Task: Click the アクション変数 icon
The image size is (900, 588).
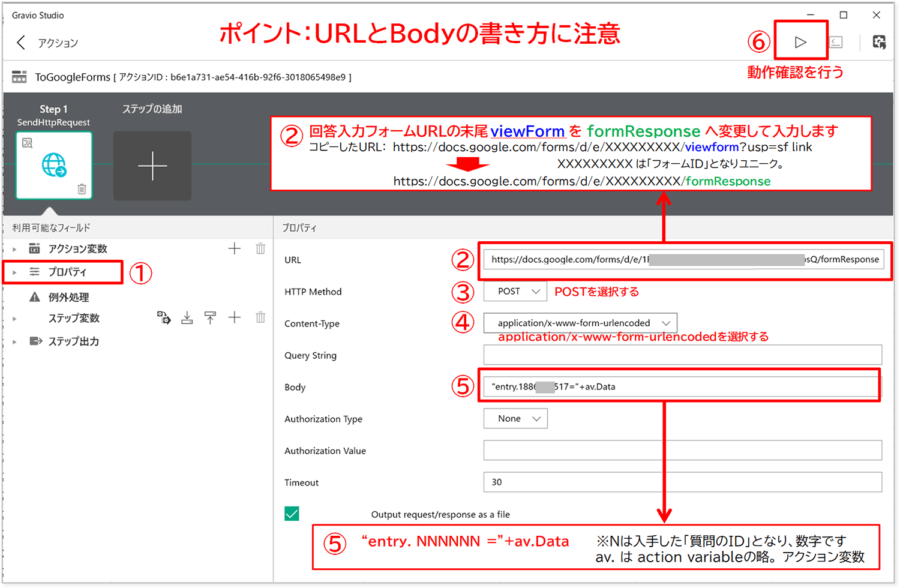Action: click(x=35, y=248)
